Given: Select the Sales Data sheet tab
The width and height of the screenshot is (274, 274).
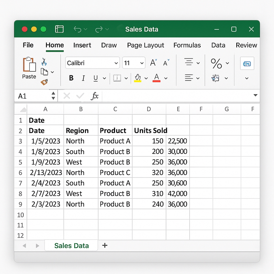Looking at the screenshot, I should [71, 245].
